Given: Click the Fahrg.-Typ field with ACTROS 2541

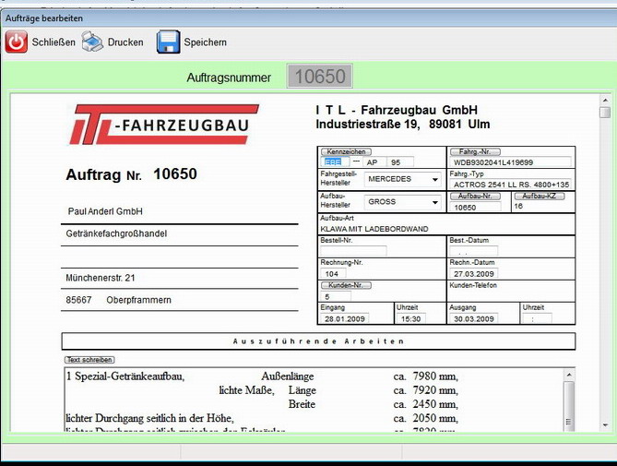Looking at the screenshot, I should tap(510, 185).
